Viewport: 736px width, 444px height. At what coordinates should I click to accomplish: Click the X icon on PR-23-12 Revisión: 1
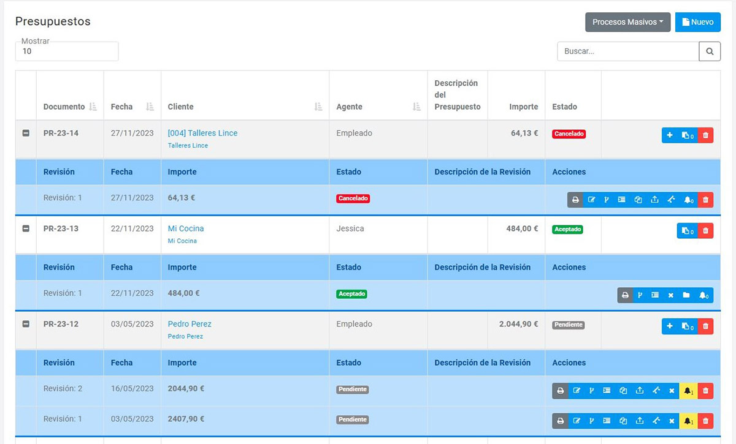click(x=672, y=421)
